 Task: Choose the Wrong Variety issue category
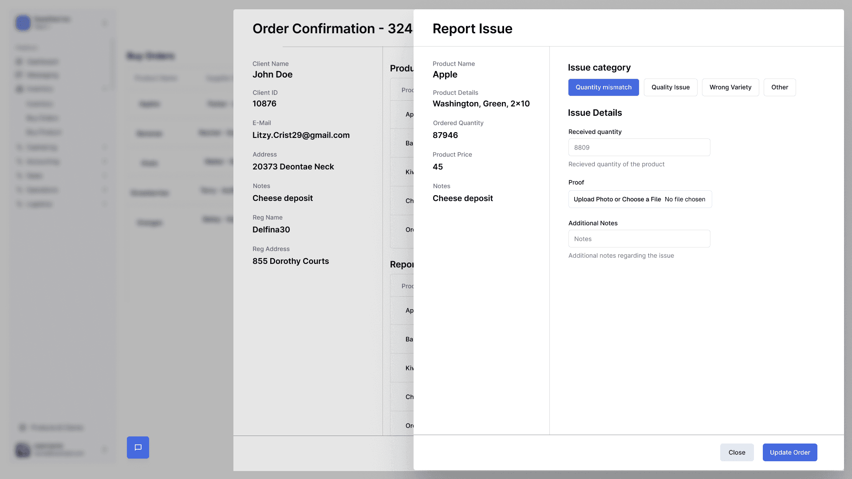[x=730, y=87]
